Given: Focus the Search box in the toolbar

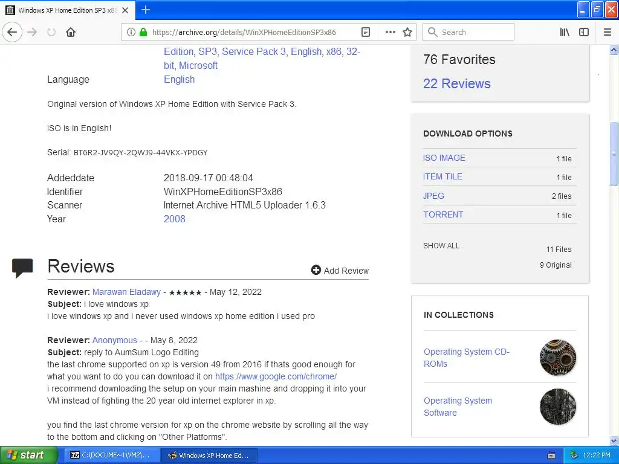Looking at the screenshot, I should [468, 32].
